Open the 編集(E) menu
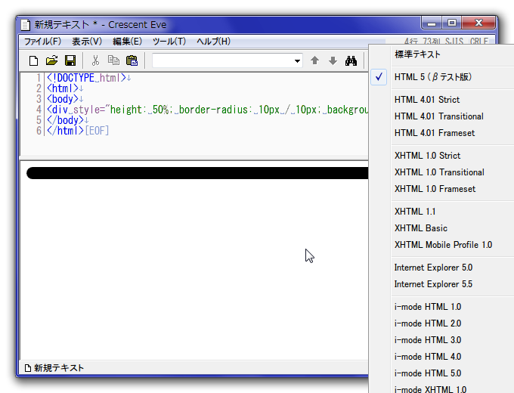The image size is (514, 393). tap(127, 42)
